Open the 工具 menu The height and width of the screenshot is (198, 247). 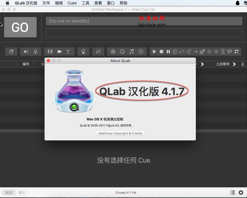[x=86, y=3]
